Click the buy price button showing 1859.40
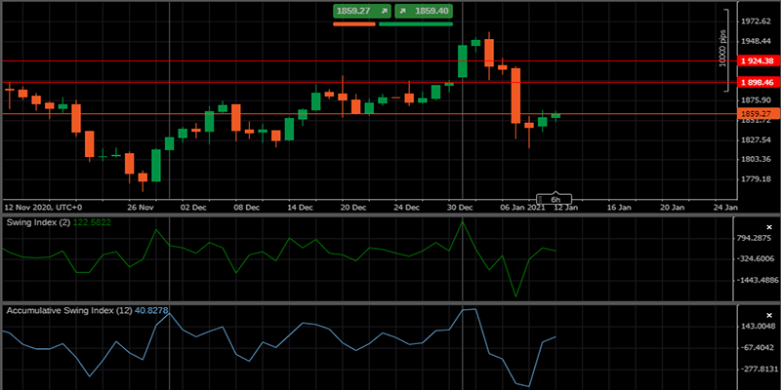This screenshot has height=390, width=781. 423,11
